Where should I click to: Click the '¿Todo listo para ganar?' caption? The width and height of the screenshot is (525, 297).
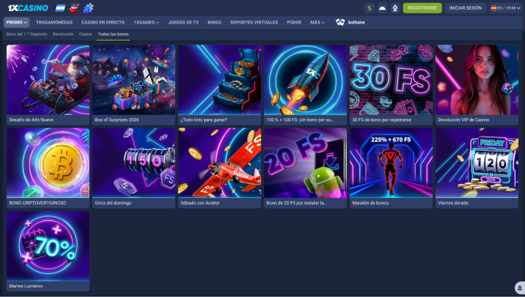coord(204,120)
